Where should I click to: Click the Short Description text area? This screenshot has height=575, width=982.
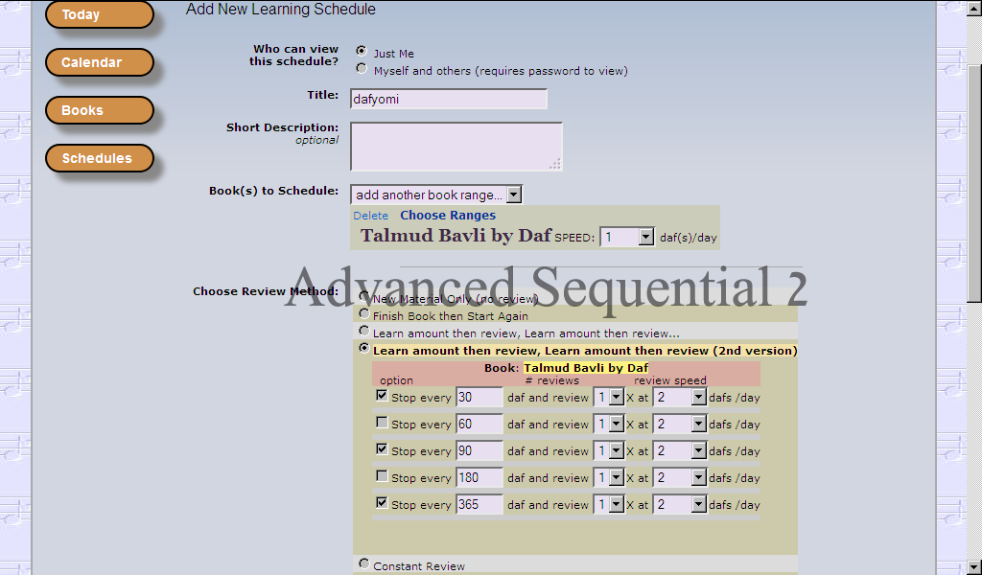456,147
